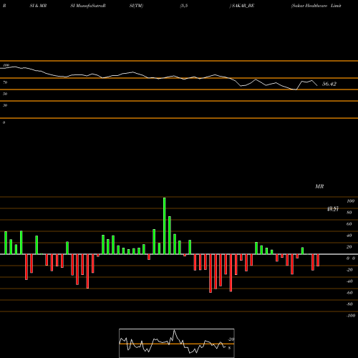Select the 50 level label on RSI axis
Viewport: 358px width, 358px height.
5,94
